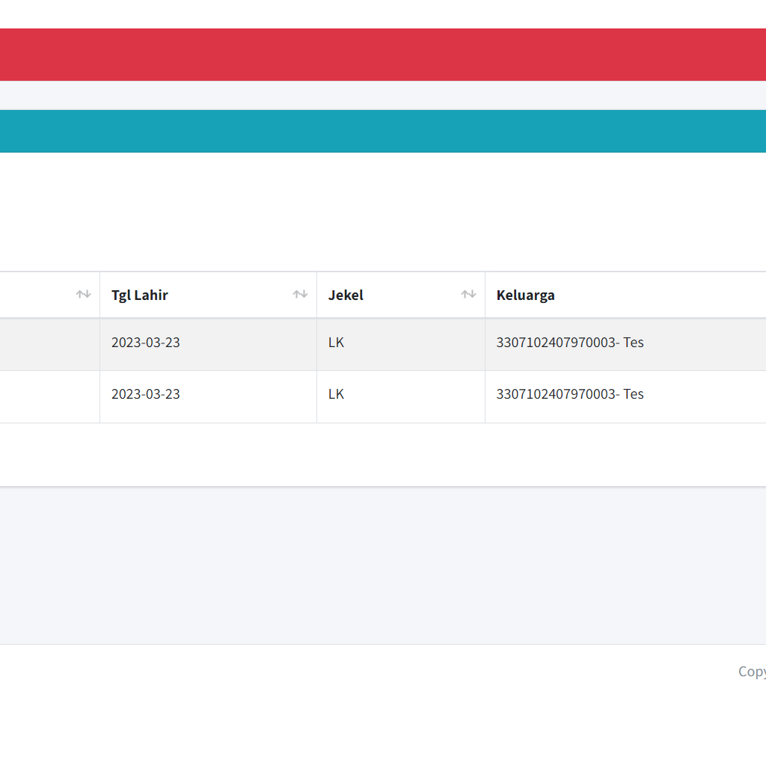The height and width of the screenshot is (766, 766).
Task: Sort table by the Jekel header label
Action: 346,295
